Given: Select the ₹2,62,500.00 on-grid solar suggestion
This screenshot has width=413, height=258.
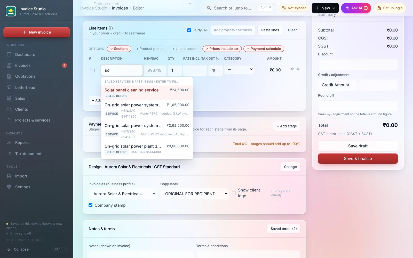Looking at the screenshot, I should (147, 131).
